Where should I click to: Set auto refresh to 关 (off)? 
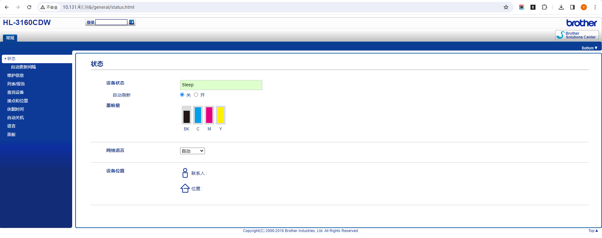tap(182, 95)
